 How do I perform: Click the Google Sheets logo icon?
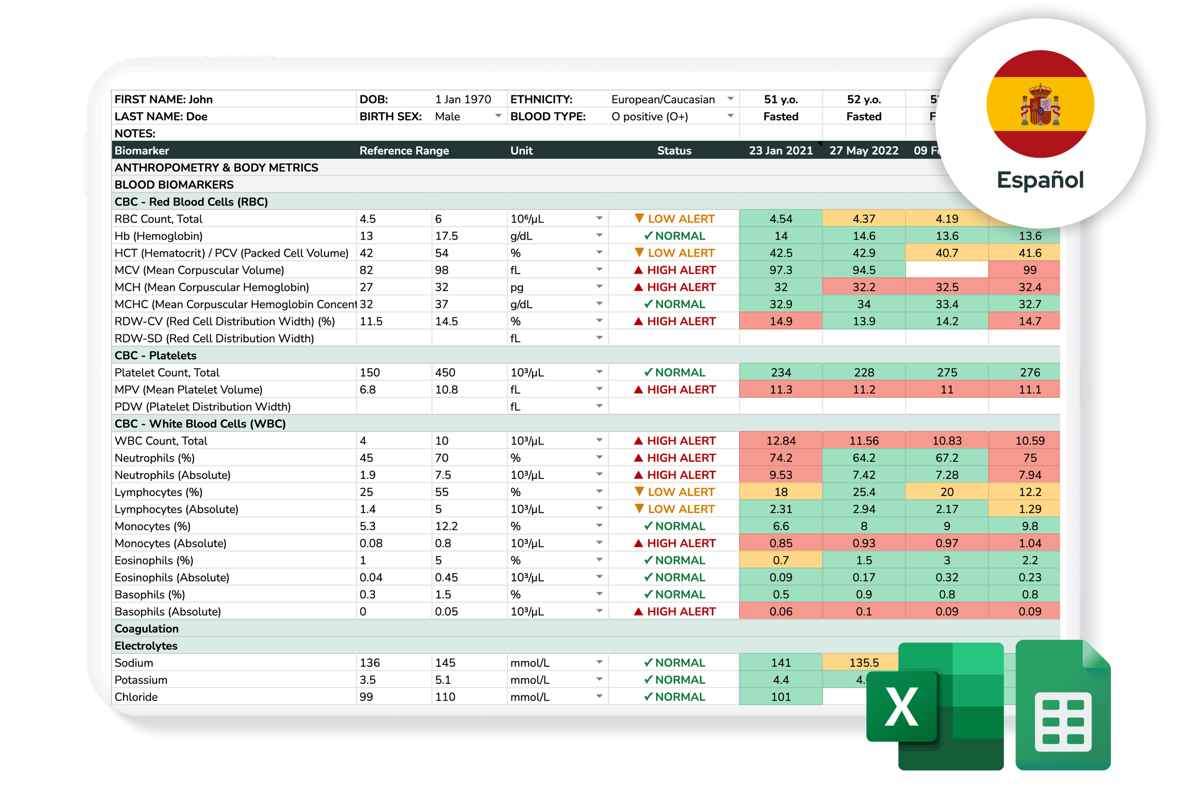(1063, 705)
